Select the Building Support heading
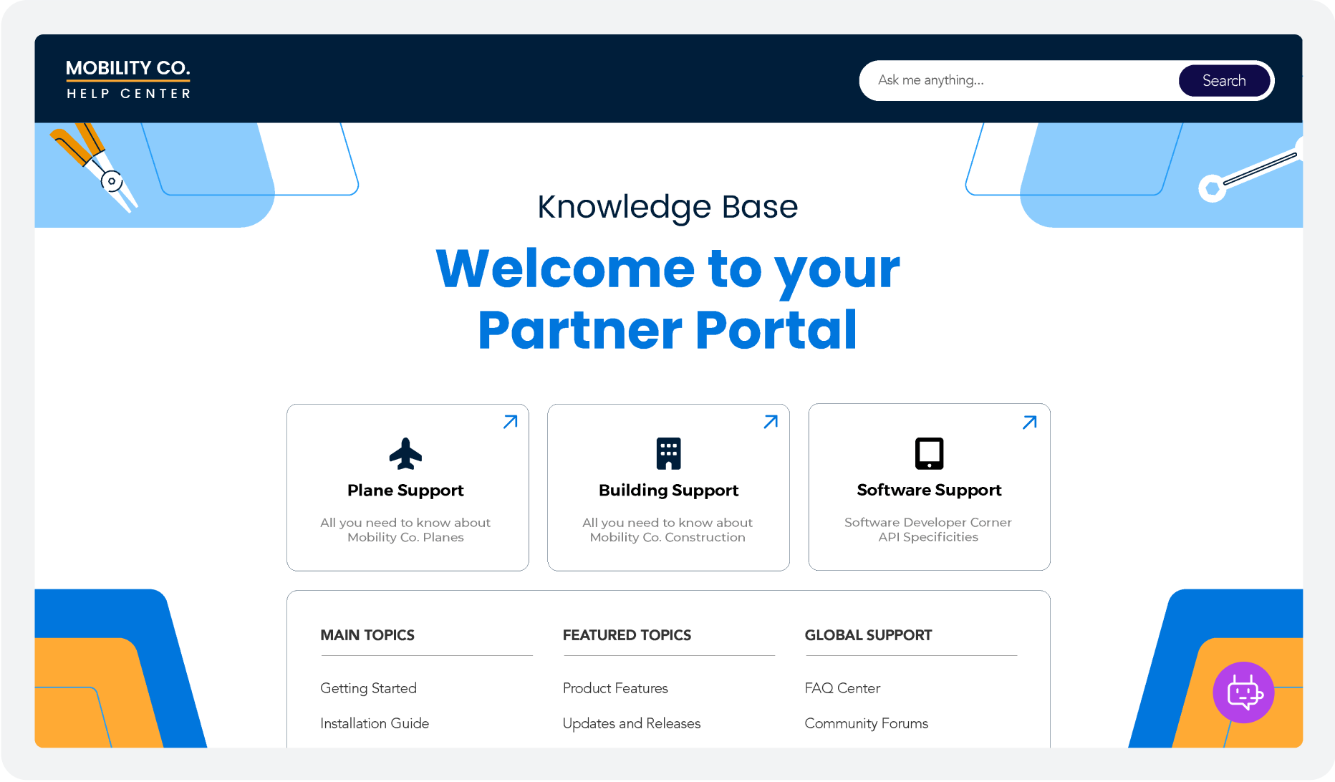 click(x=668, y=491)
